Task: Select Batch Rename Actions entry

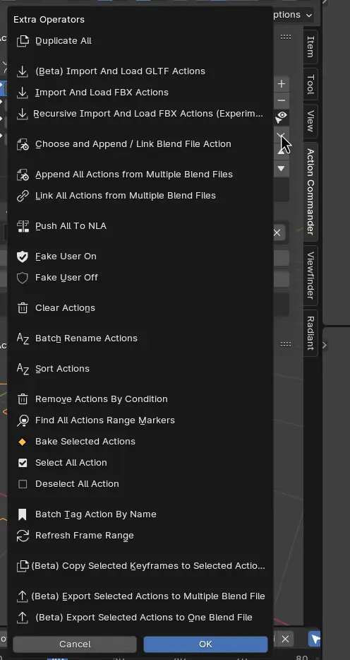Action: [x=140, y=338]
